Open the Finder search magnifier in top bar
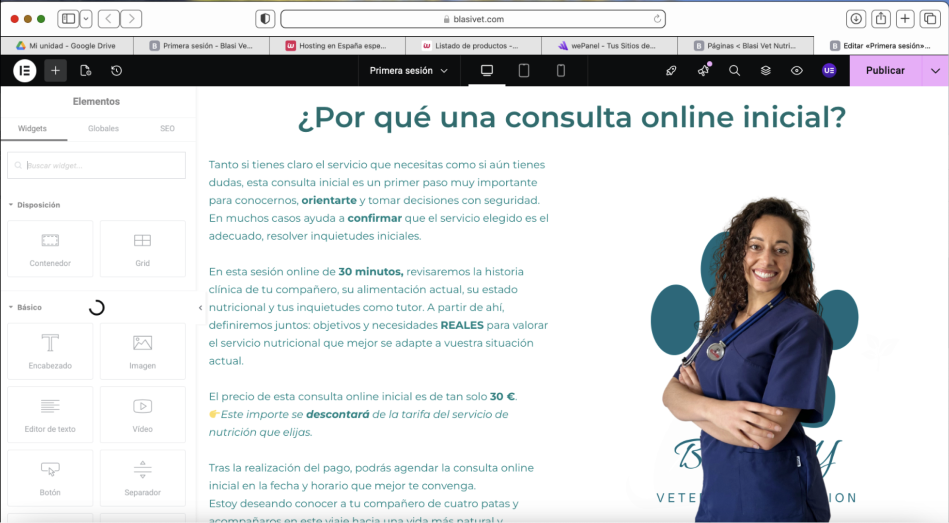 [734, 71]
